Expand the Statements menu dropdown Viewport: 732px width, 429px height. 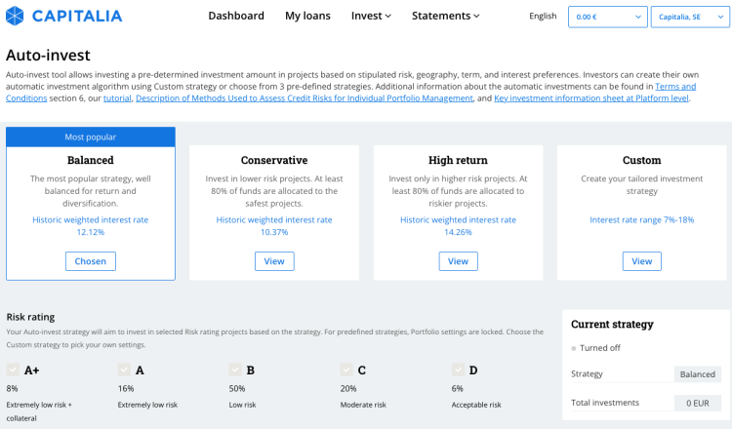(446, 16)
